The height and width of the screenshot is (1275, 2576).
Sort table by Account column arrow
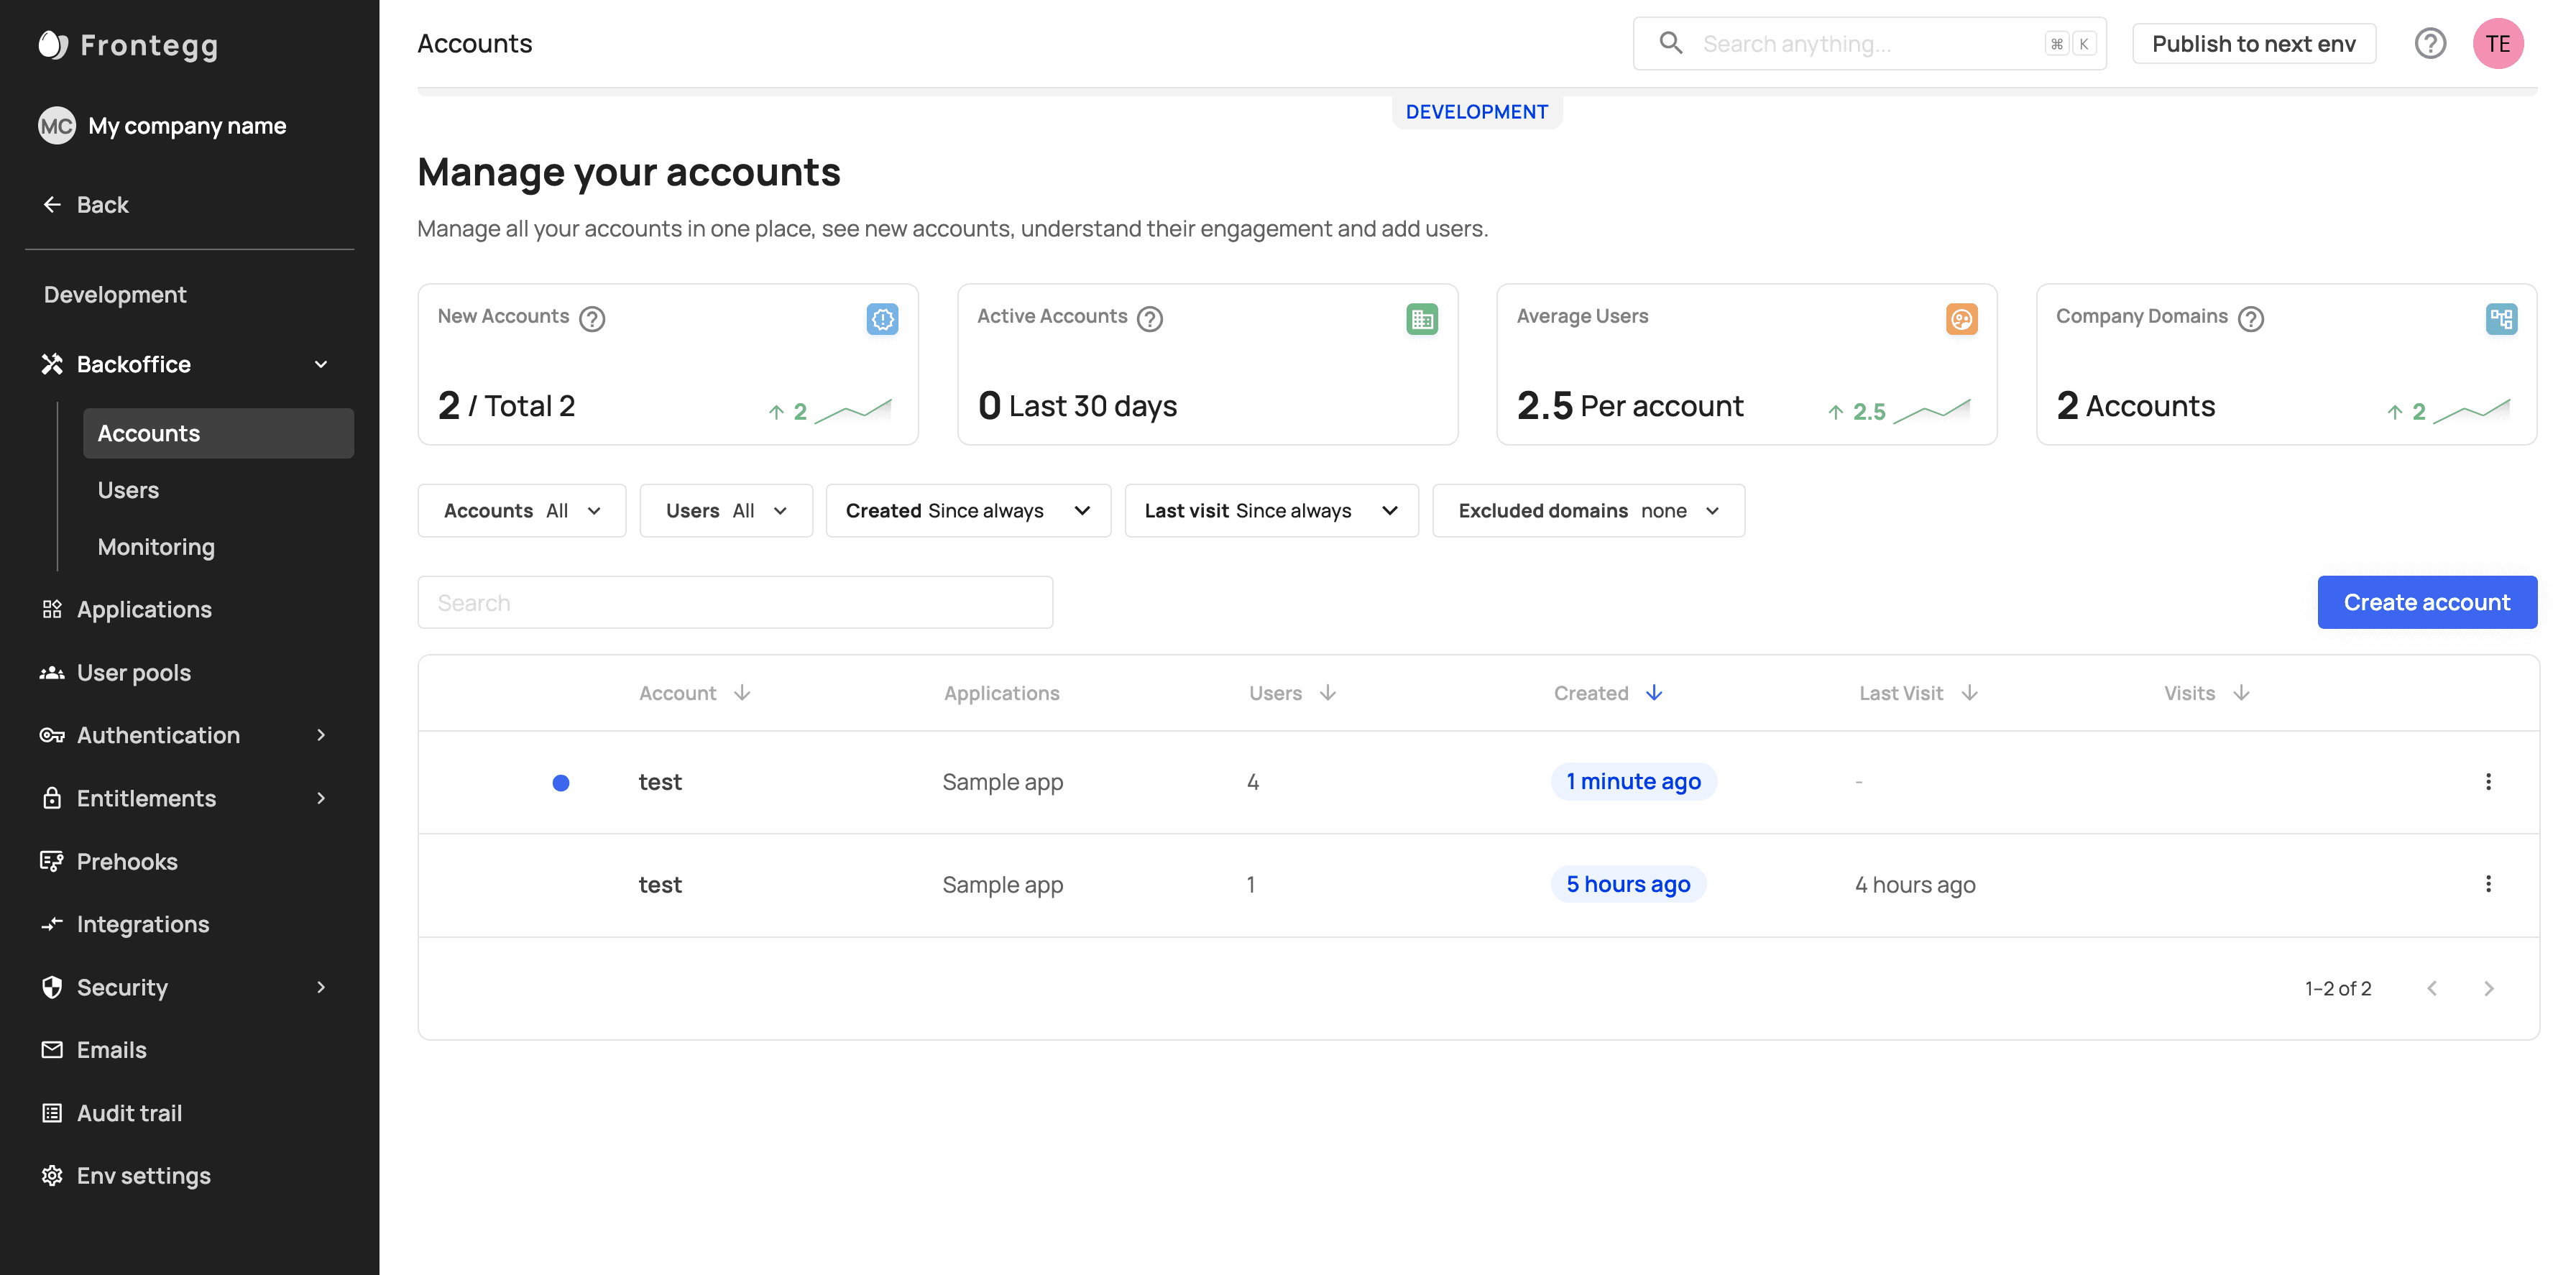point(742,693)
